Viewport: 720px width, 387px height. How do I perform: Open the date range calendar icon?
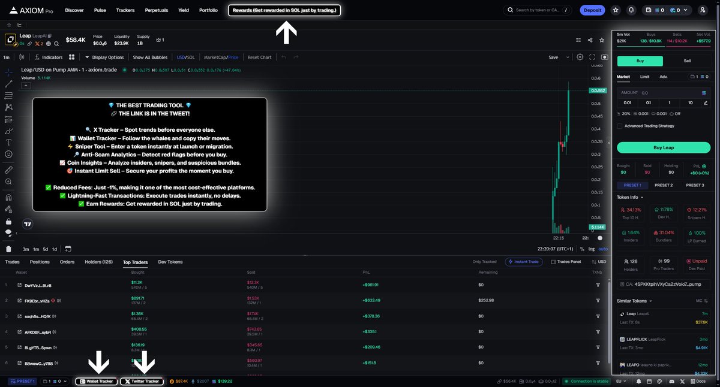coord(68,249)
